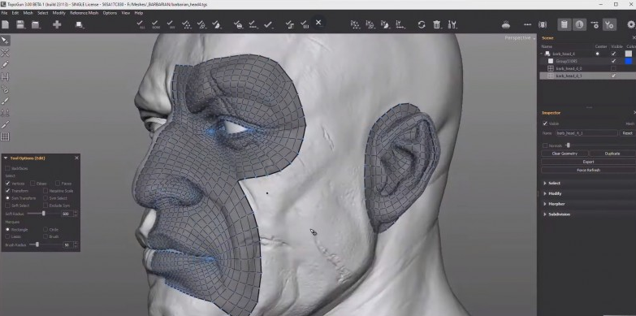Click the Open folder icon in toolbar
Image resolution: width=636 pixels, height=316 pixels.
[x=36, y=24]
